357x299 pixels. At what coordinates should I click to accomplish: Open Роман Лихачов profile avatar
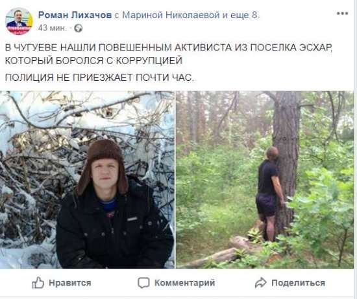coord(19,21)
